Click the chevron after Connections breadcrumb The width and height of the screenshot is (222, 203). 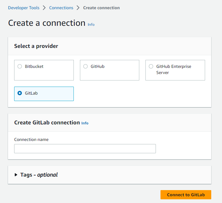click(x=78, y=8)
